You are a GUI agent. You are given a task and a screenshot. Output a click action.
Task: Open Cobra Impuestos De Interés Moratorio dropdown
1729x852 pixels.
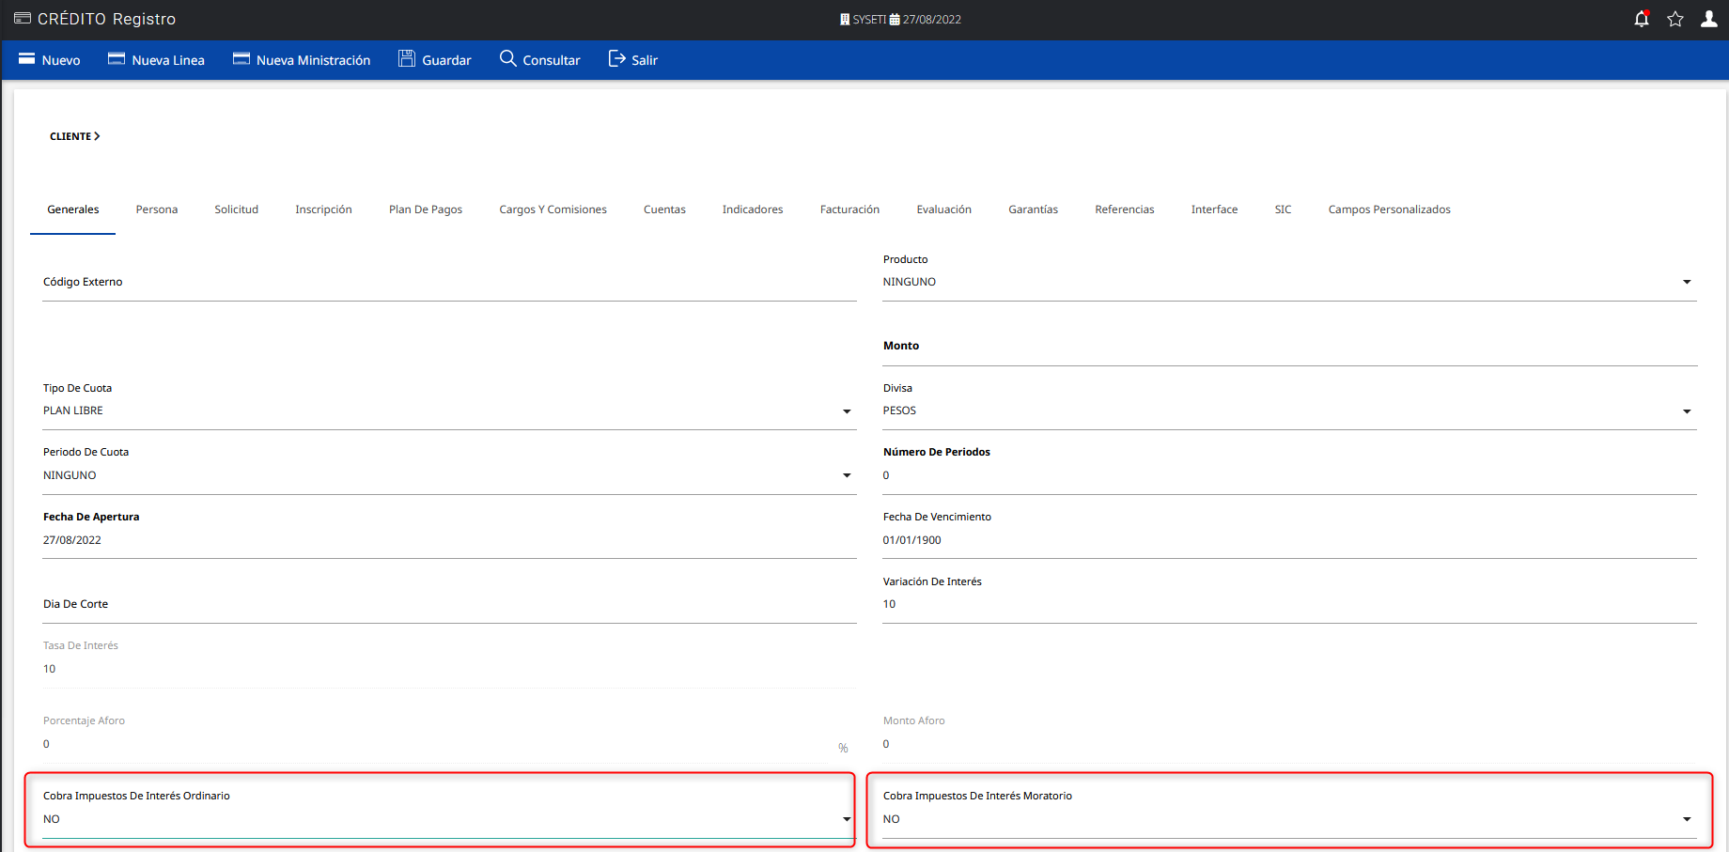pos(1687,818)
